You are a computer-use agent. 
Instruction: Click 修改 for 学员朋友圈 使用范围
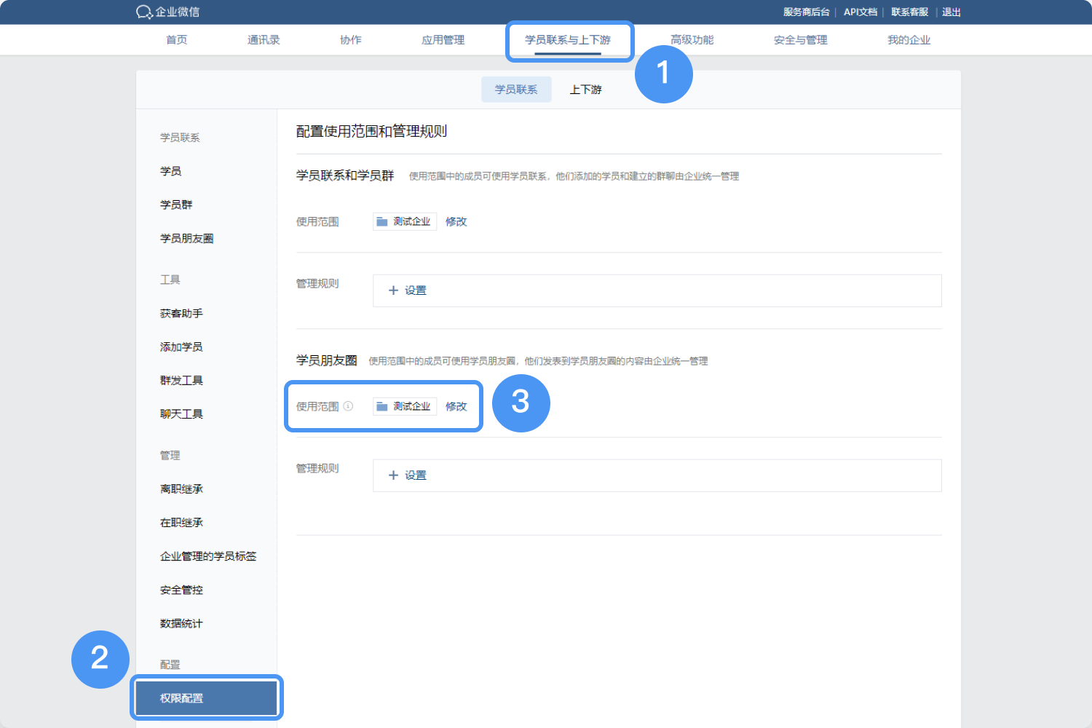point(456,407)
